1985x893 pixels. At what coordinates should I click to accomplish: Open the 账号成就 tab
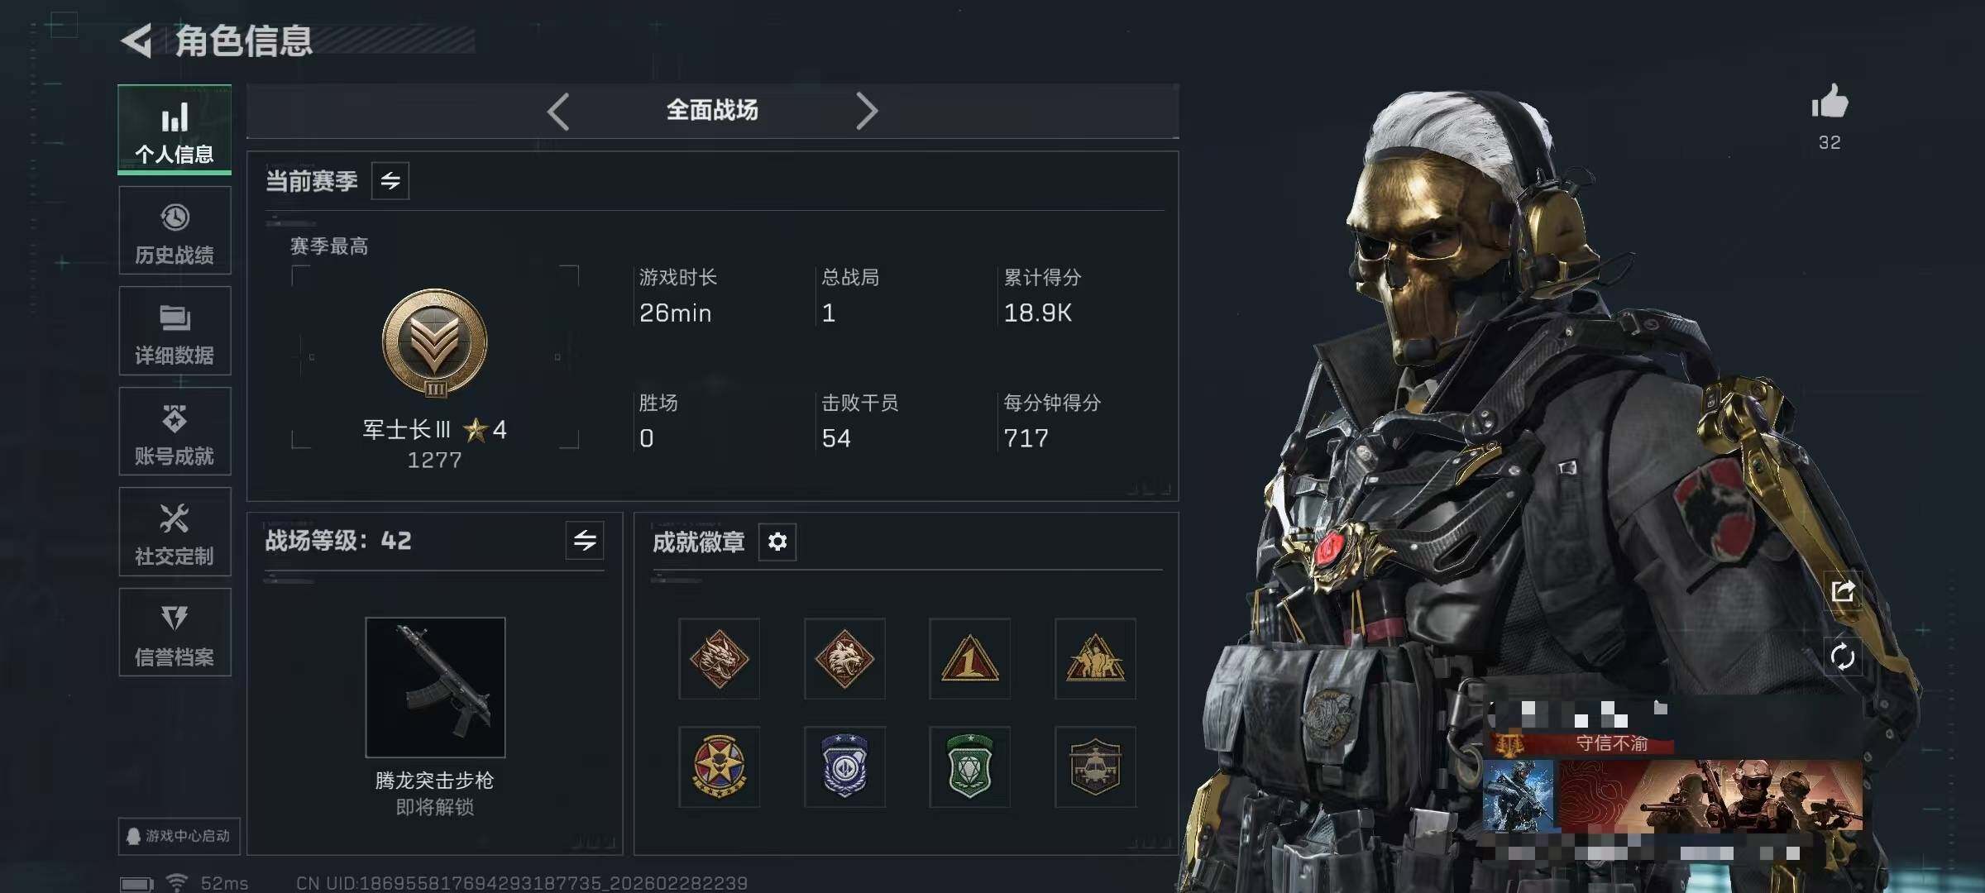coord(175,432)
